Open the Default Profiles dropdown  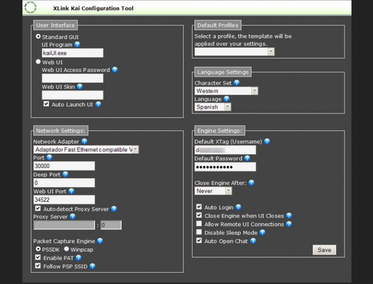click(271, 52)
